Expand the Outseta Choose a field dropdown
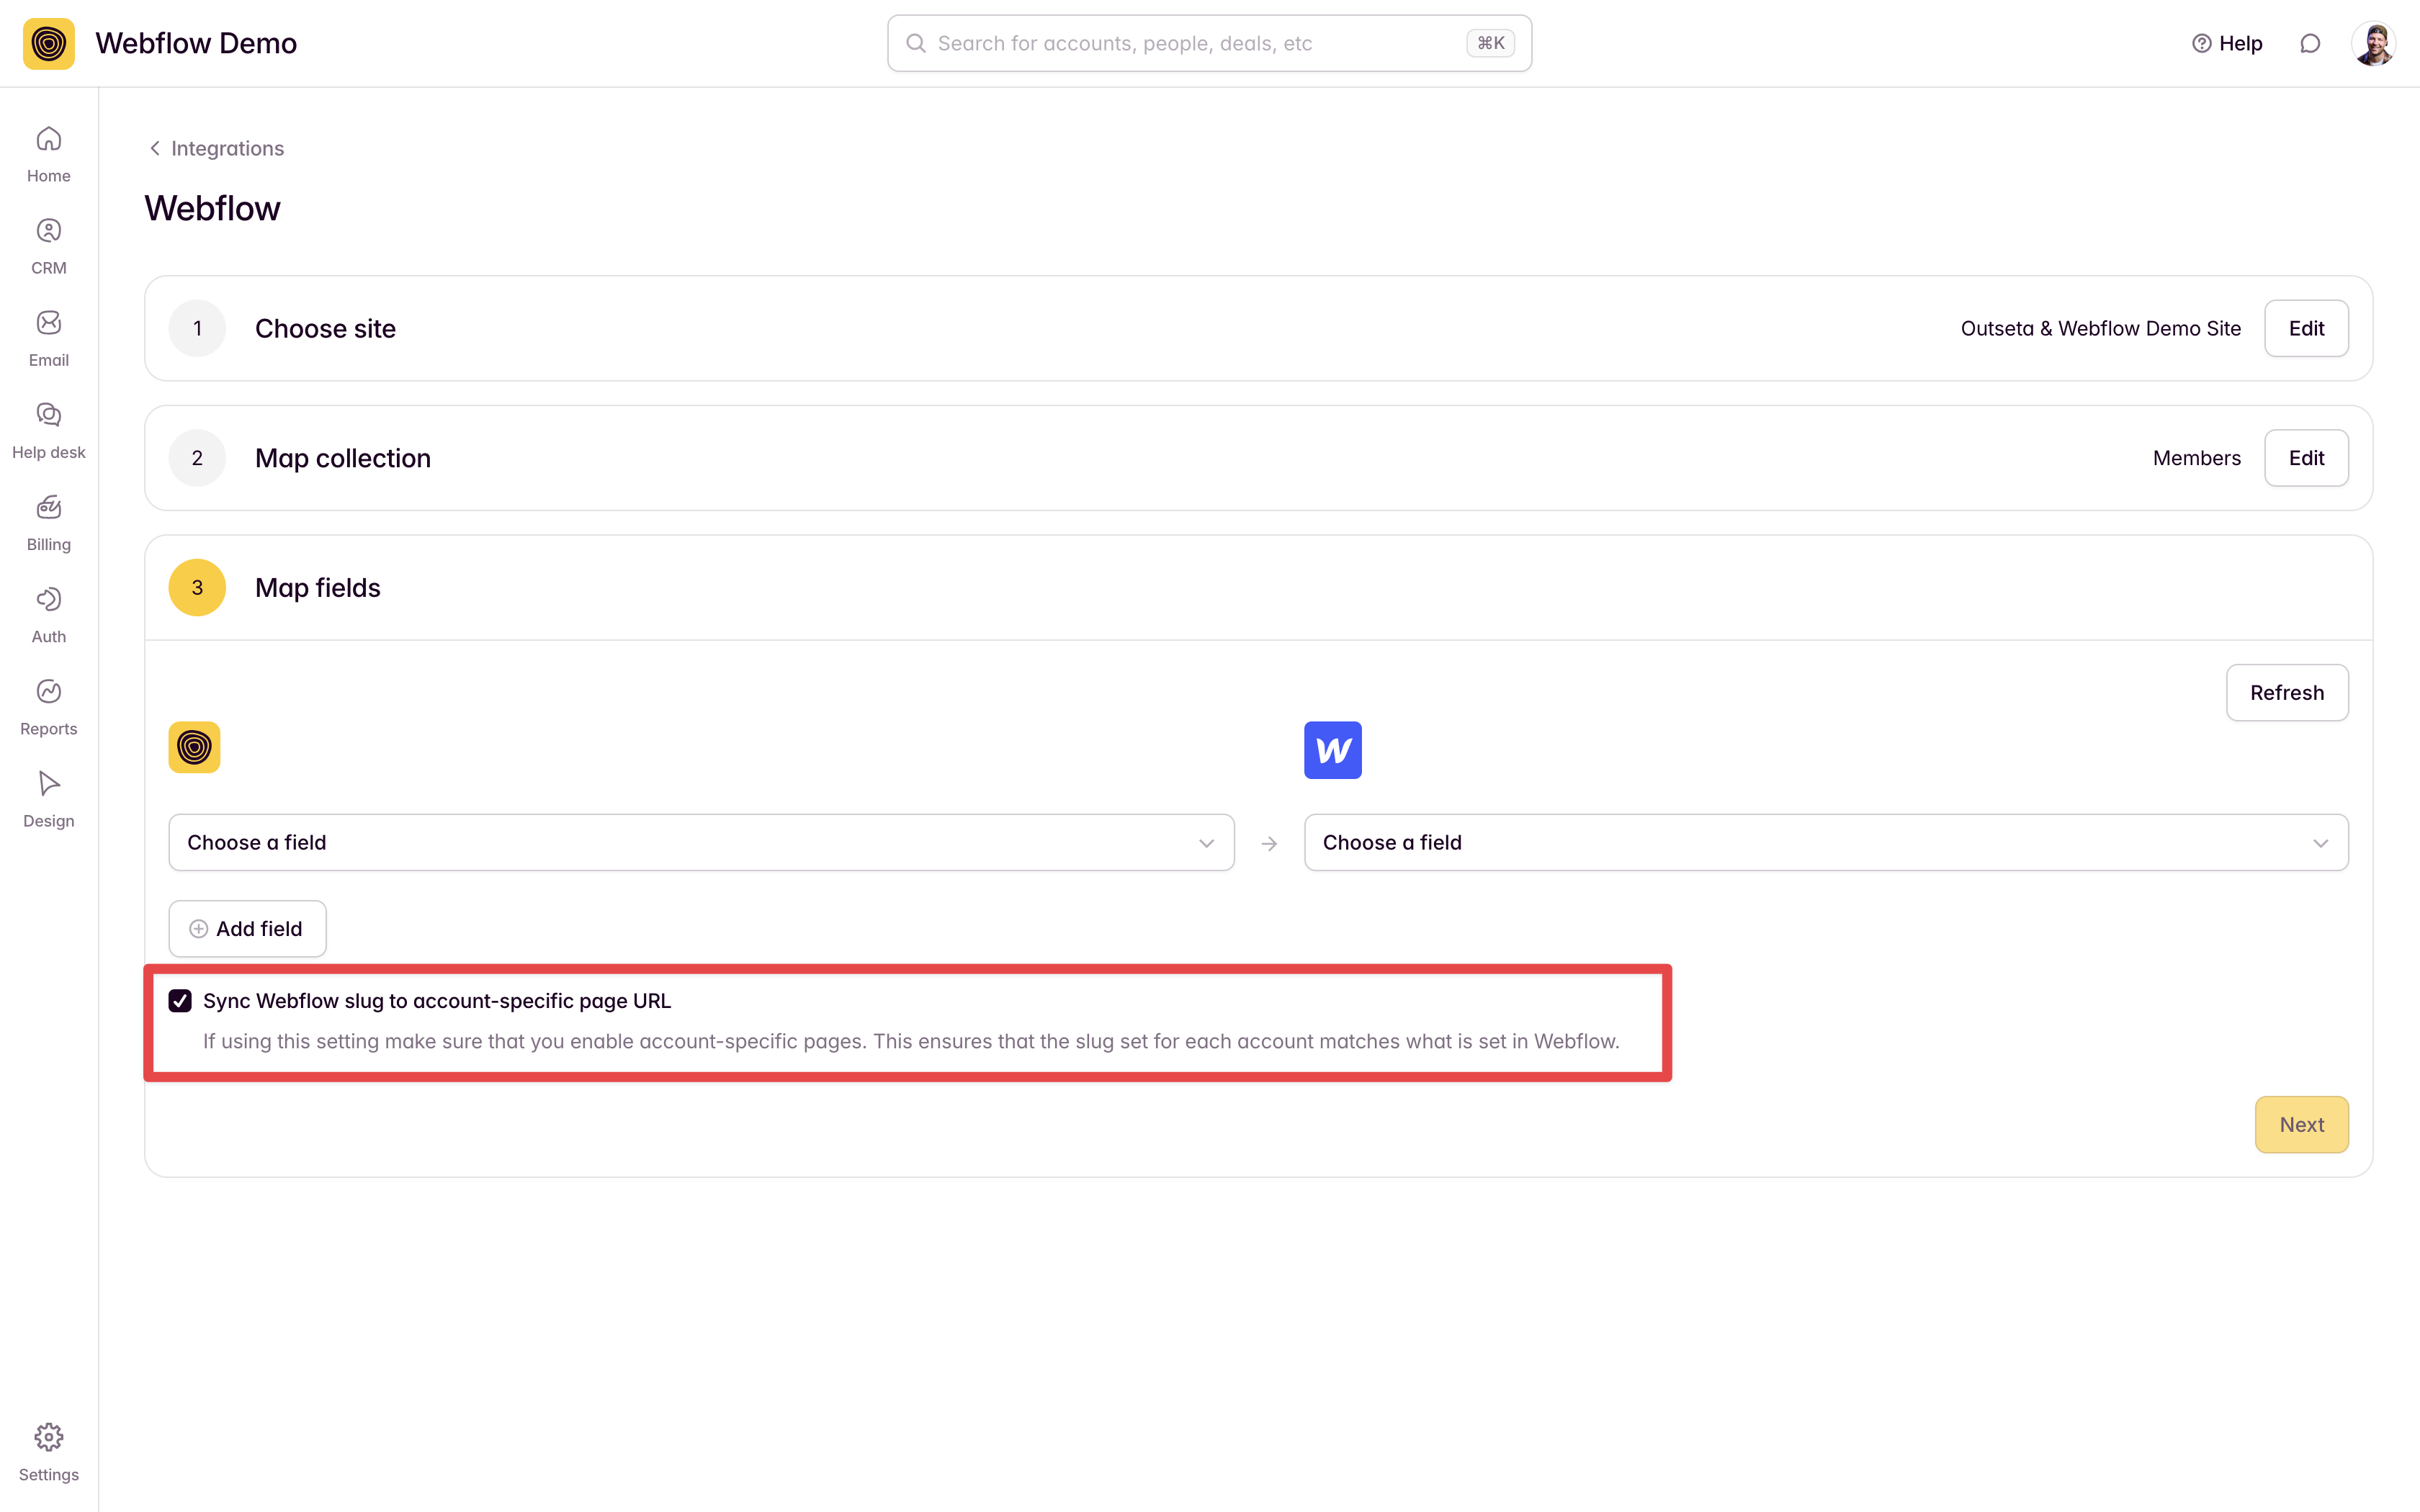 pos(701,842)
